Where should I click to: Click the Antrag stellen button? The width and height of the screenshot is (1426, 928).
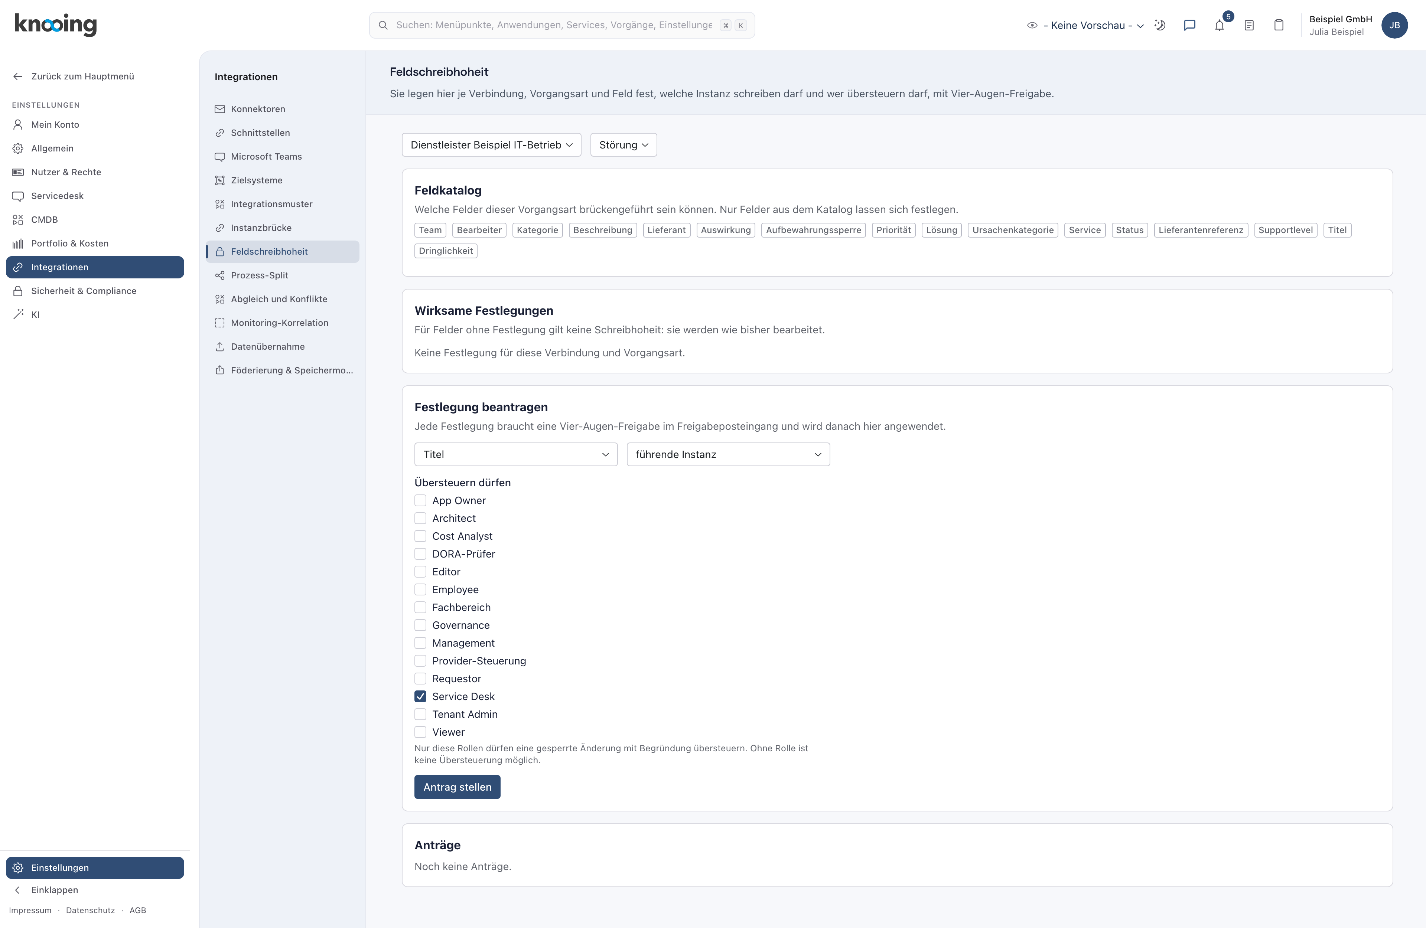pos(457,787)
